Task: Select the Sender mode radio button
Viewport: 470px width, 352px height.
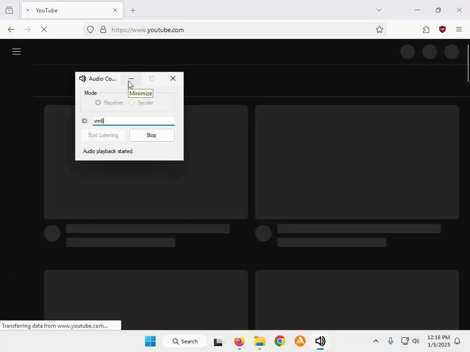Action: [132, 102]
